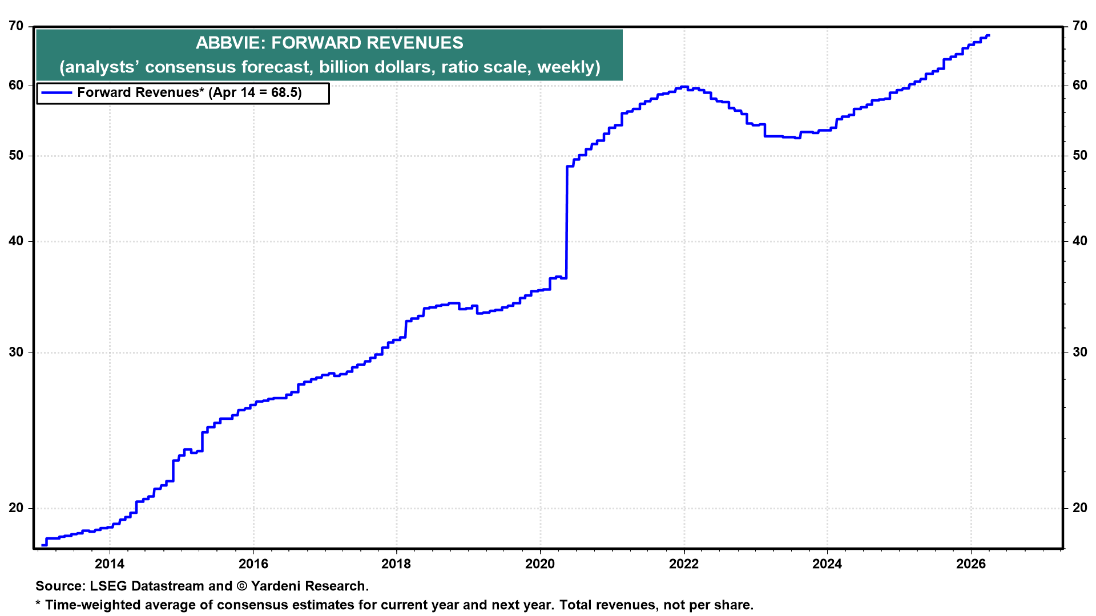Click the right axis value 30
The height and width of the screenshot is (616, 1096).
(1079, 352)
